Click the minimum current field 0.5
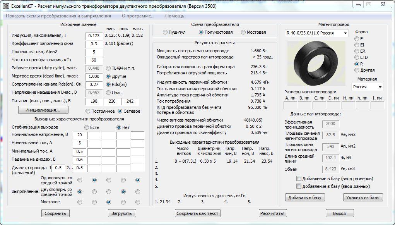The width and height of the screenshot is (395, 225). (80, 151)
